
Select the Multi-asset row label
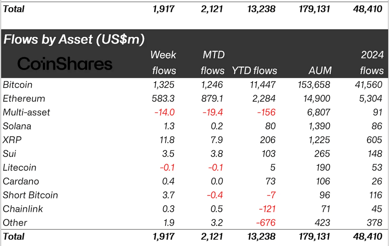[26, 112]
